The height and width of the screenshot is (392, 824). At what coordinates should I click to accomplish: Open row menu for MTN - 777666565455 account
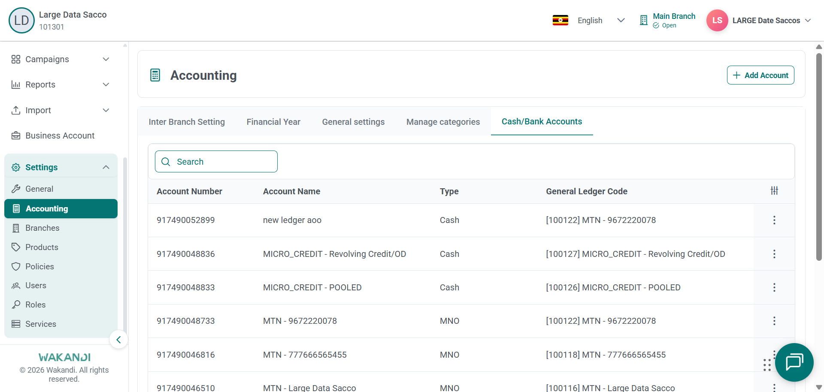774,354
